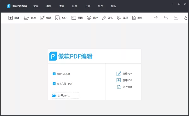Minimize the 傲软PDF编辑 window
This screenshot has height=116, width=189.
[x=173, y=4]
